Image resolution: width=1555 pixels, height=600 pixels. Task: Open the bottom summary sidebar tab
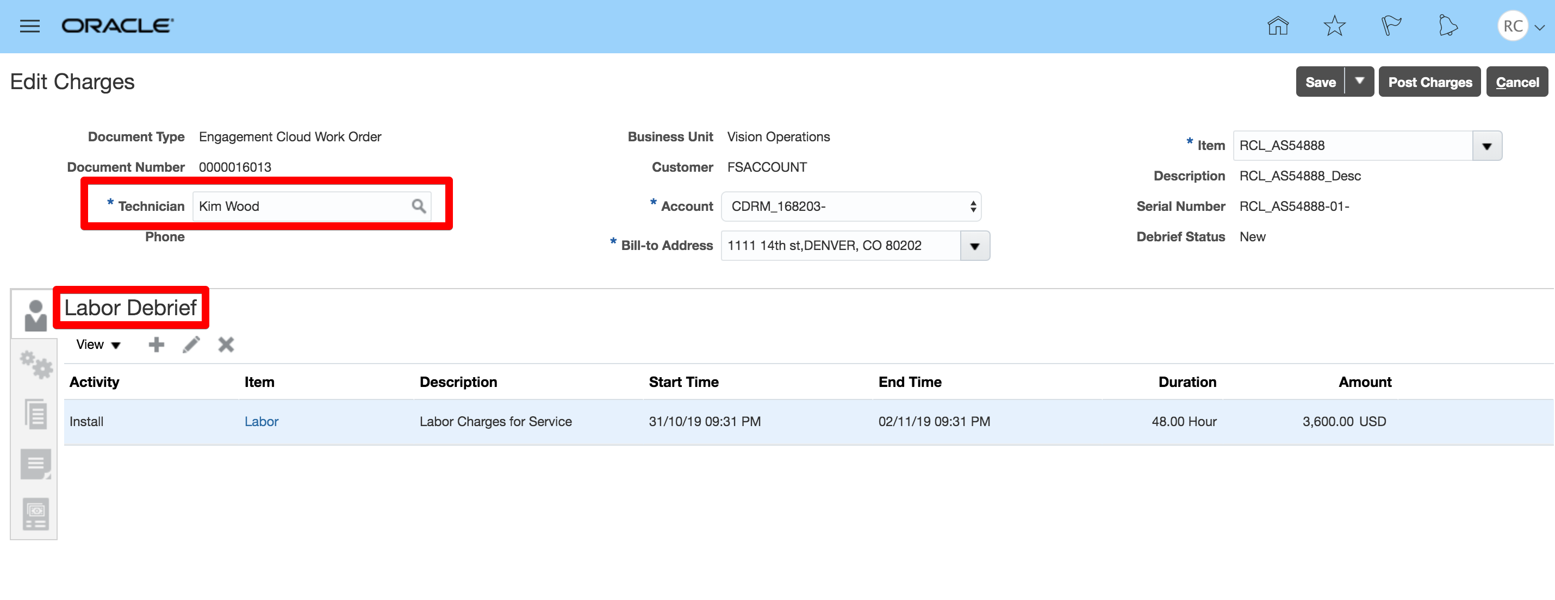pyautogui.click(x=36, y=514)
